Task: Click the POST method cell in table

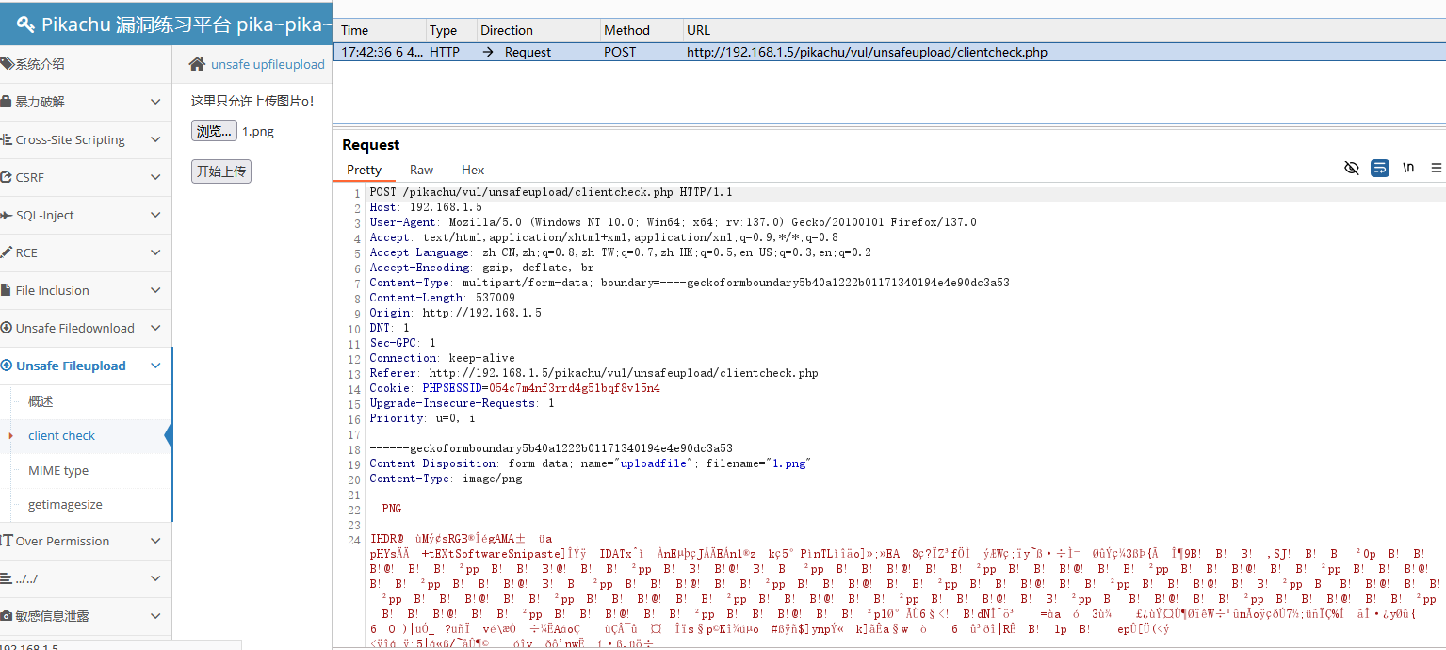Action: pos(620,52)
